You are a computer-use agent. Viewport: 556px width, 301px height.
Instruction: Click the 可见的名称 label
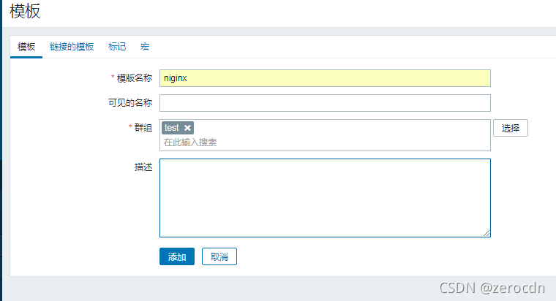[x=130, y=103]
